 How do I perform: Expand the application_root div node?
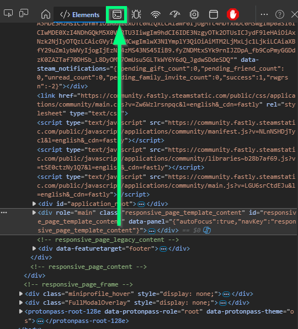coord(34,204)
